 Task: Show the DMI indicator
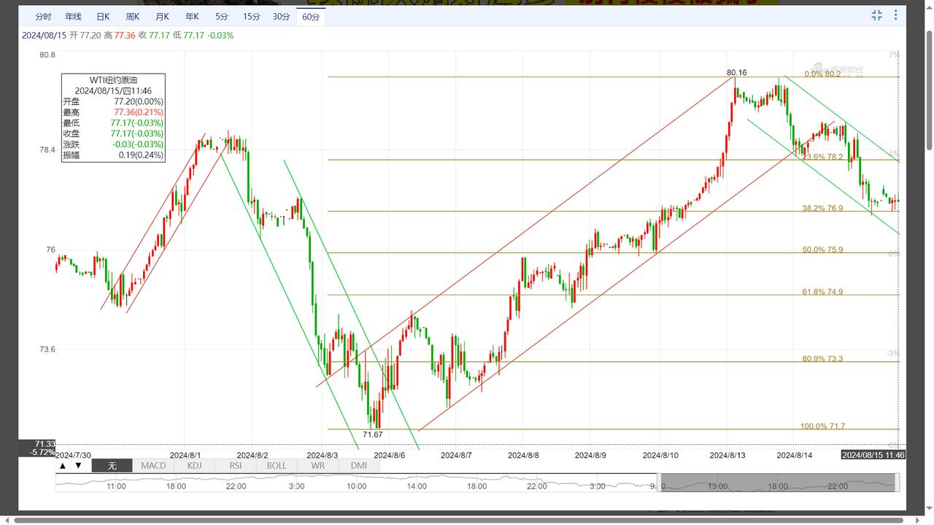pyautogui.click(x=359, y=465)
